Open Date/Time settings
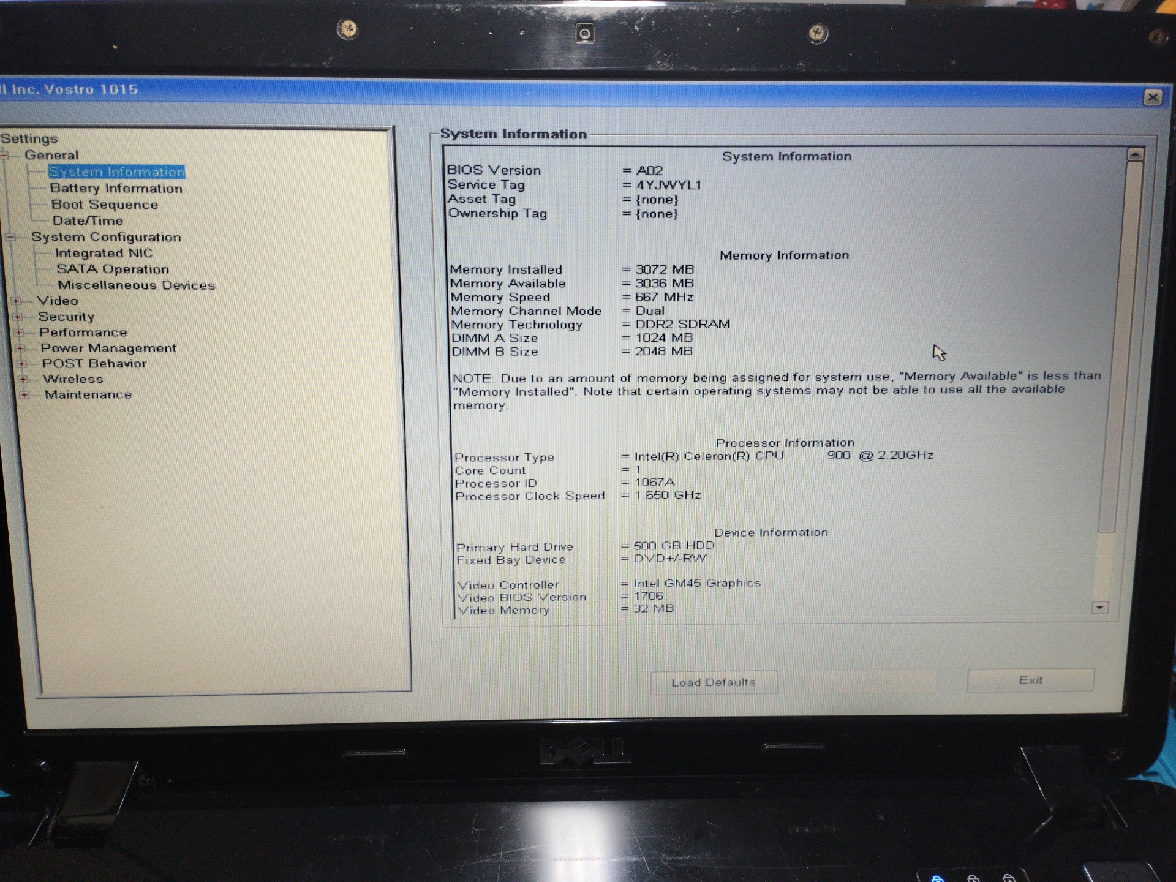 click(88, 221)
